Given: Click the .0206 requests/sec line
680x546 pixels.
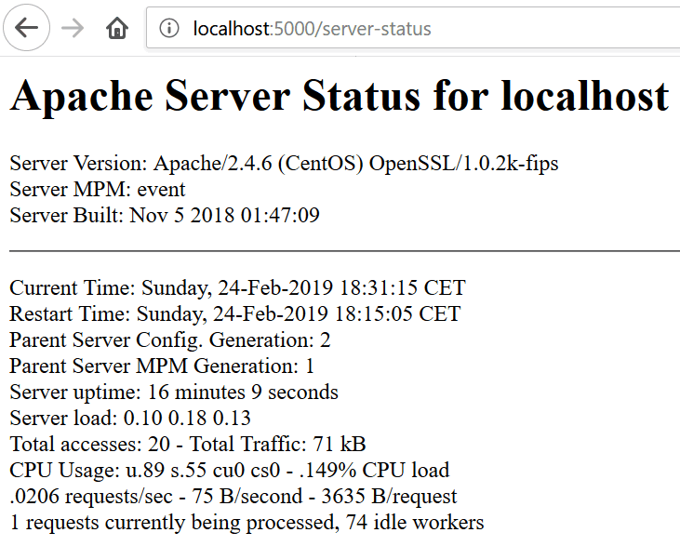Looking at the screenshot, I should pos(233,496).
